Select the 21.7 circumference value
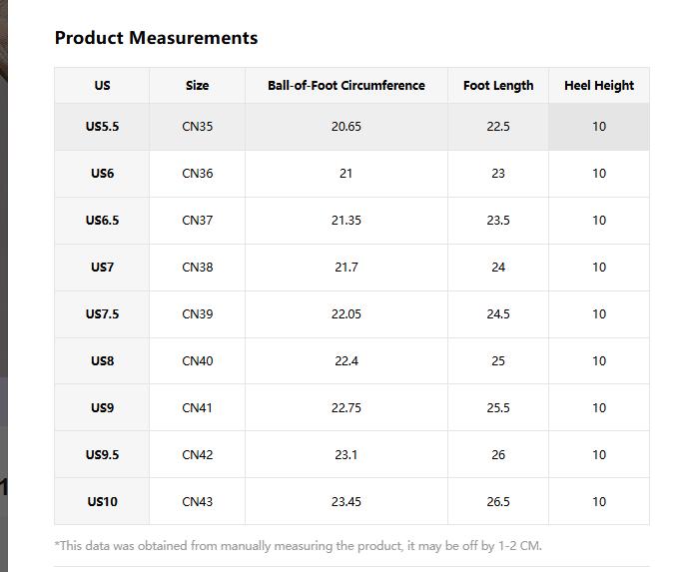This screenshot has height=572, width=675. click(x=345, y=268)
